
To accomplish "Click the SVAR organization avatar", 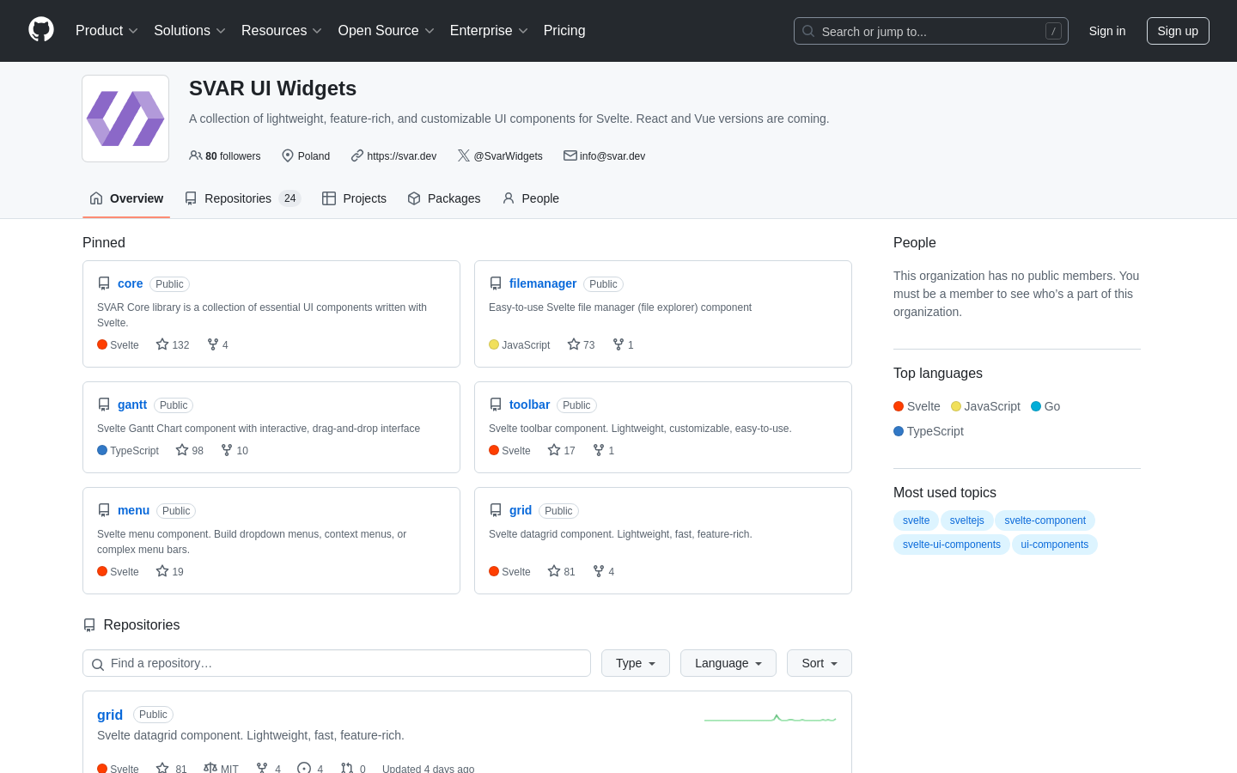I will pyautogui.click(x=125, y=119).
